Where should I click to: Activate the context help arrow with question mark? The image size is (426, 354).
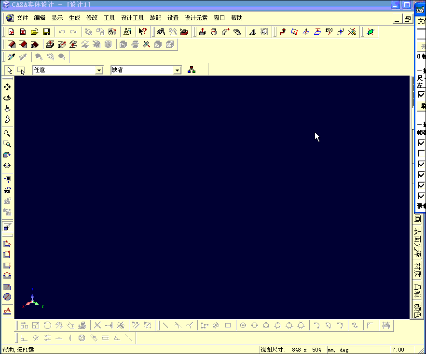point(143,31)
